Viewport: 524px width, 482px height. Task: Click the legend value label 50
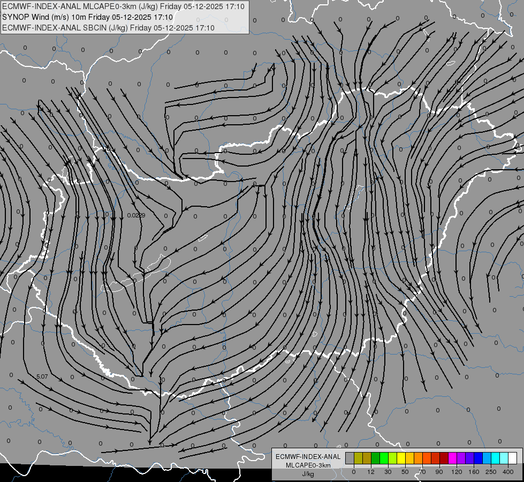405,472
